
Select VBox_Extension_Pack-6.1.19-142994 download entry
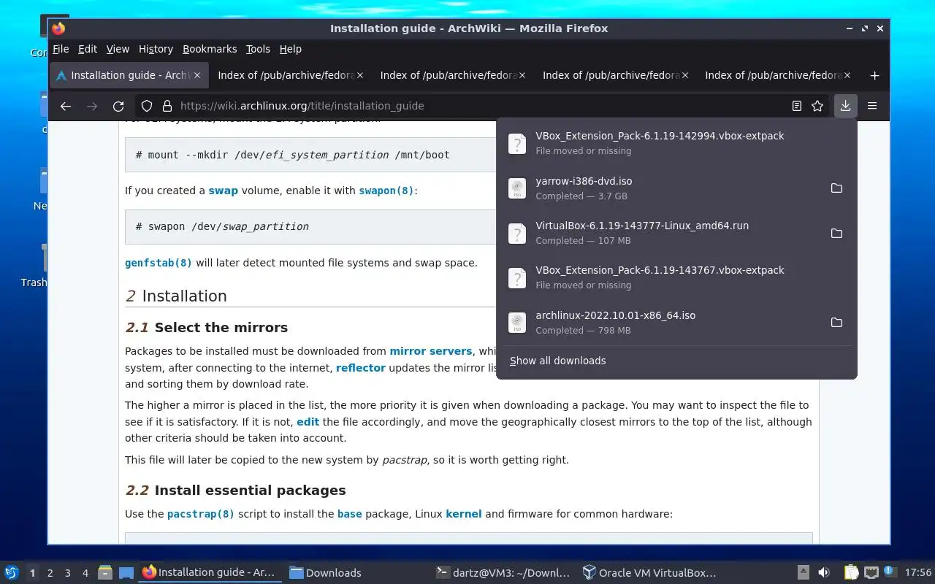click(x=676, y=143)
